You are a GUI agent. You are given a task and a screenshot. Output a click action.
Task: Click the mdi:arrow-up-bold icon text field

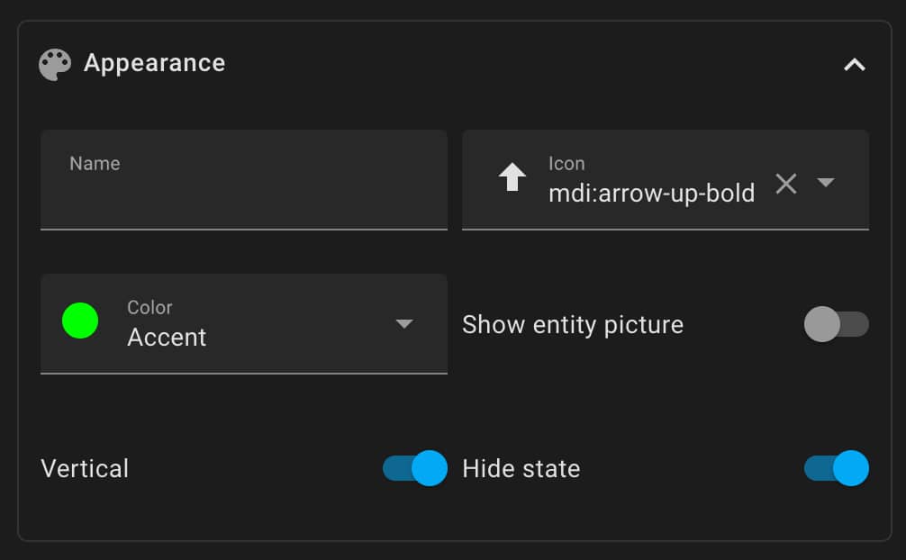pos(652,194)
